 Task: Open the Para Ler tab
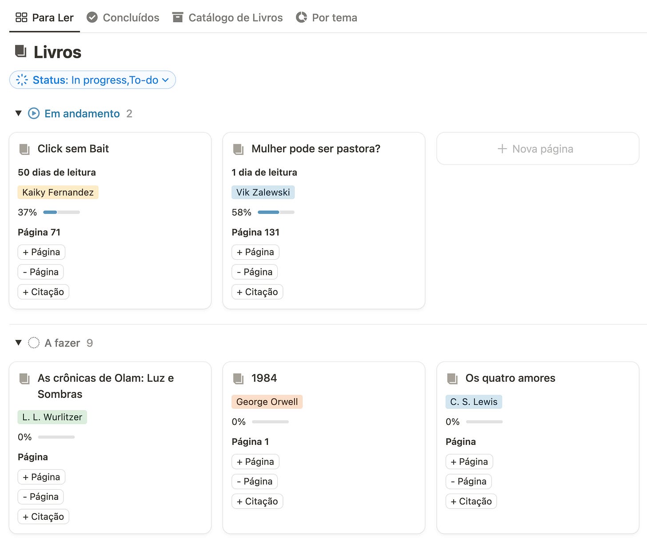pos(44,17)
